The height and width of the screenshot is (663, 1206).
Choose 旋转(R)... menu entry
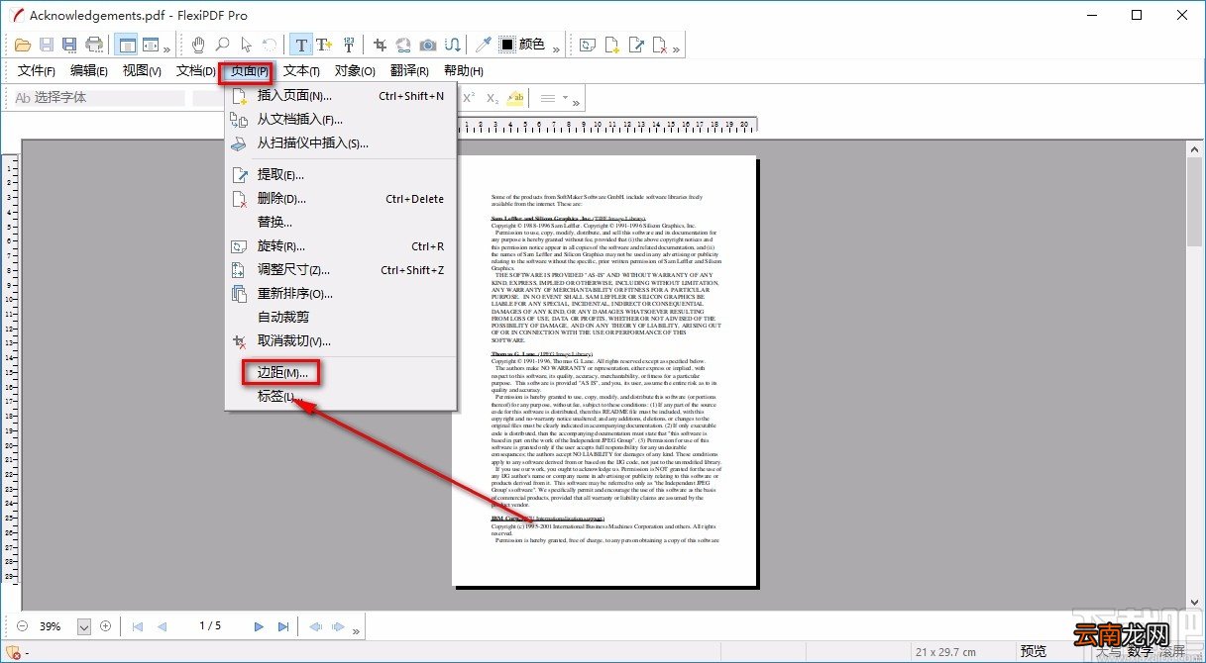(340, 246)
